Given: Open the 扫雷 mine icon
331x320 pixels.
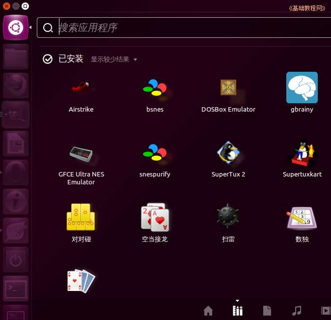Looking at the screenshot, I should tap(228, 216).
